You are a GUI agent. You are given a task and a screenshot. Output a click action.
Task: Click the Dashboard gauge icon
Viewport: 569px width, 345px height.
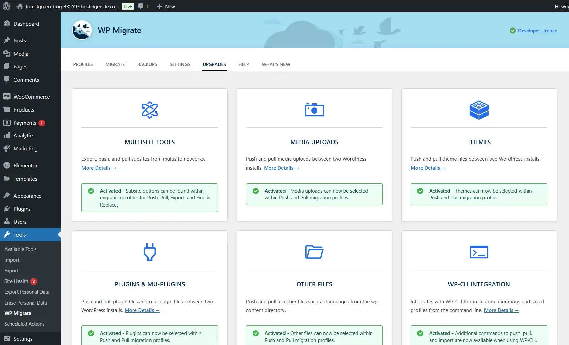pyautogui.click(x=7, y=24)
